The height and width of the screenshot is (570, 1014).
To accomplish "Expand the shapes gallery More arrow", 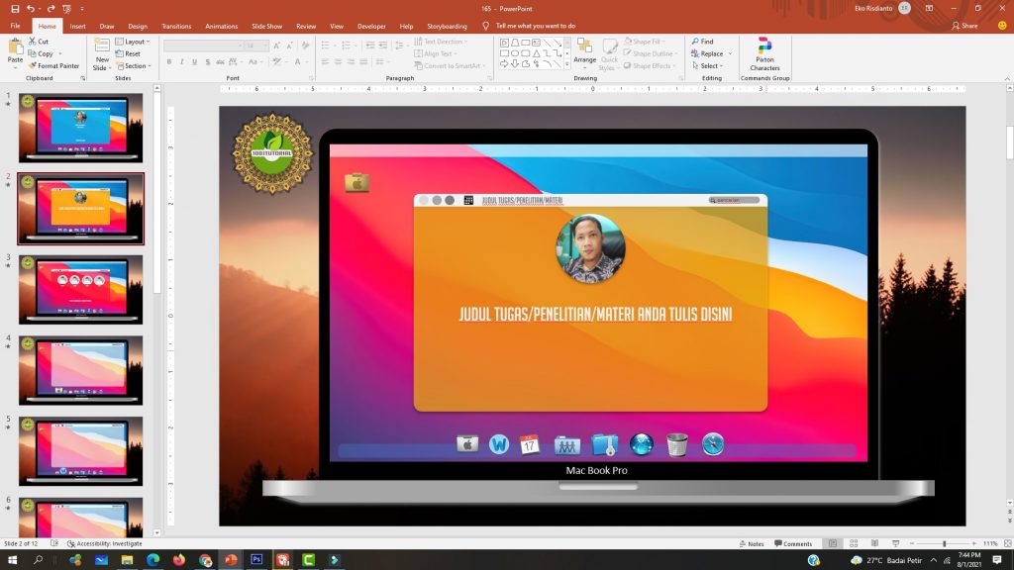I will (567, 64).
